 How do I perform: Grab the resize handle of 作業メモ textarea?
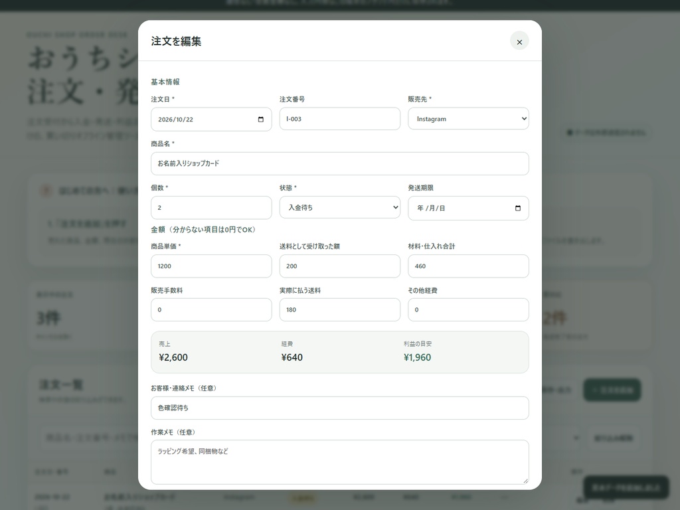526,481
